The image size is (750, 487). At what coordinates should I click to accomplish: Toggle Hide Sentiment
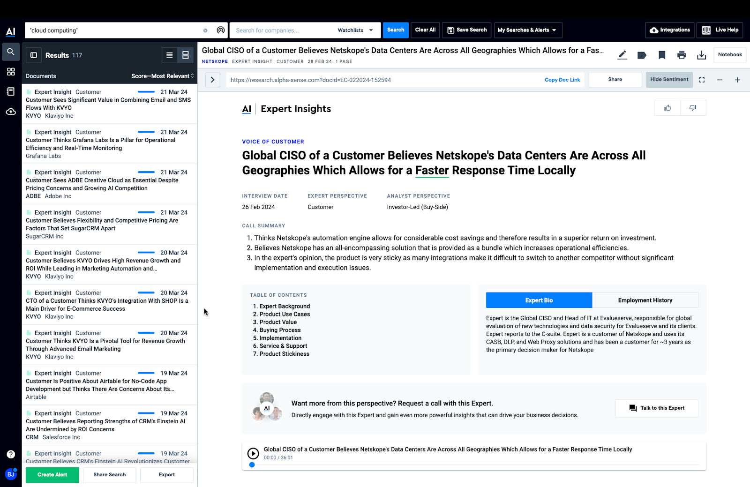click(669, 80)
